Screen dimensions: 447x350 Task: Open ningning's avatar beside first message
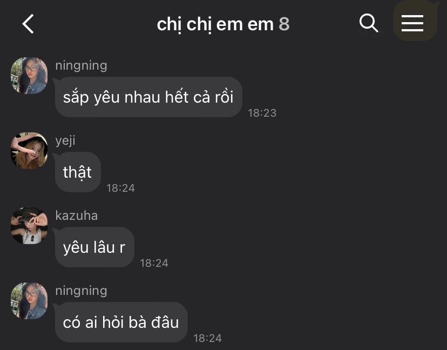(29, 76)
